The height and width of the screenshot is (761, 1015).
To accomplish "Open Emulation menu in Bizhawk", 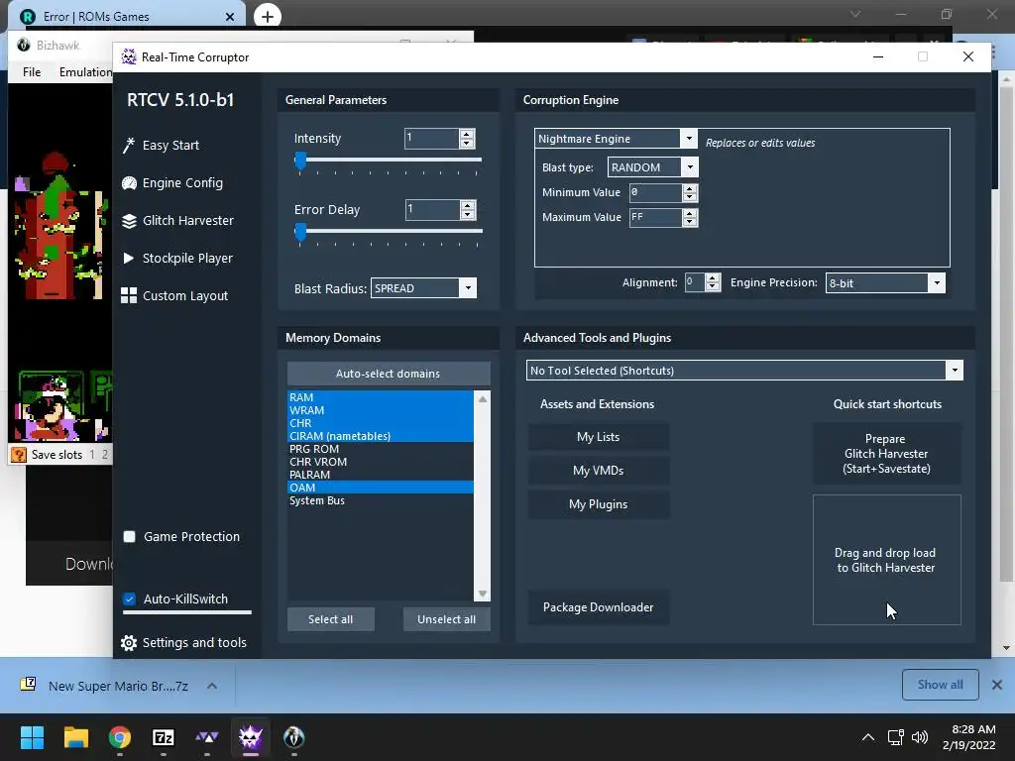I will pos(85,71).
